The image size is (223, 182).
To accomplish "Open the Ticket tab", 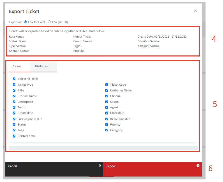I will pos(17,66).
